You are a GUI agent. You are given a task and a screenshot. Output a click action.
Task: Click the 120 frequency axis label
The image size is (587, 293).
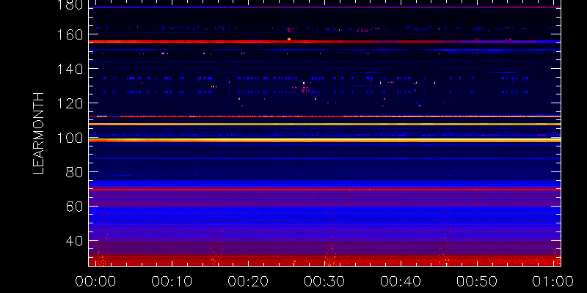pyautogui.click(x=71, y=103)
